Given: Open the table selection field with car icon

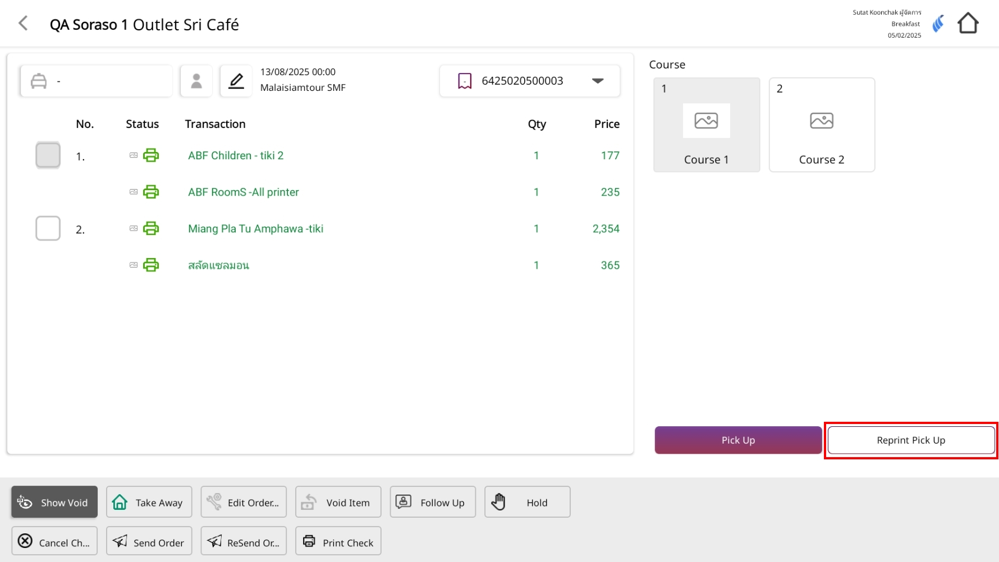Looking at the screenshot, I should click(x=96, y=81).
